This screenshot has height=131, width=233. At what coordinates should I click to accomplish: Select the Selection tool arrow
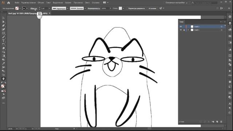click(x=3, y=18)
